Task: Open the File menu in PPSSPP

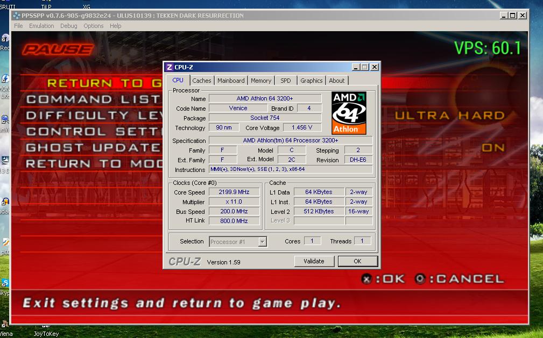Action: (18, 26)
